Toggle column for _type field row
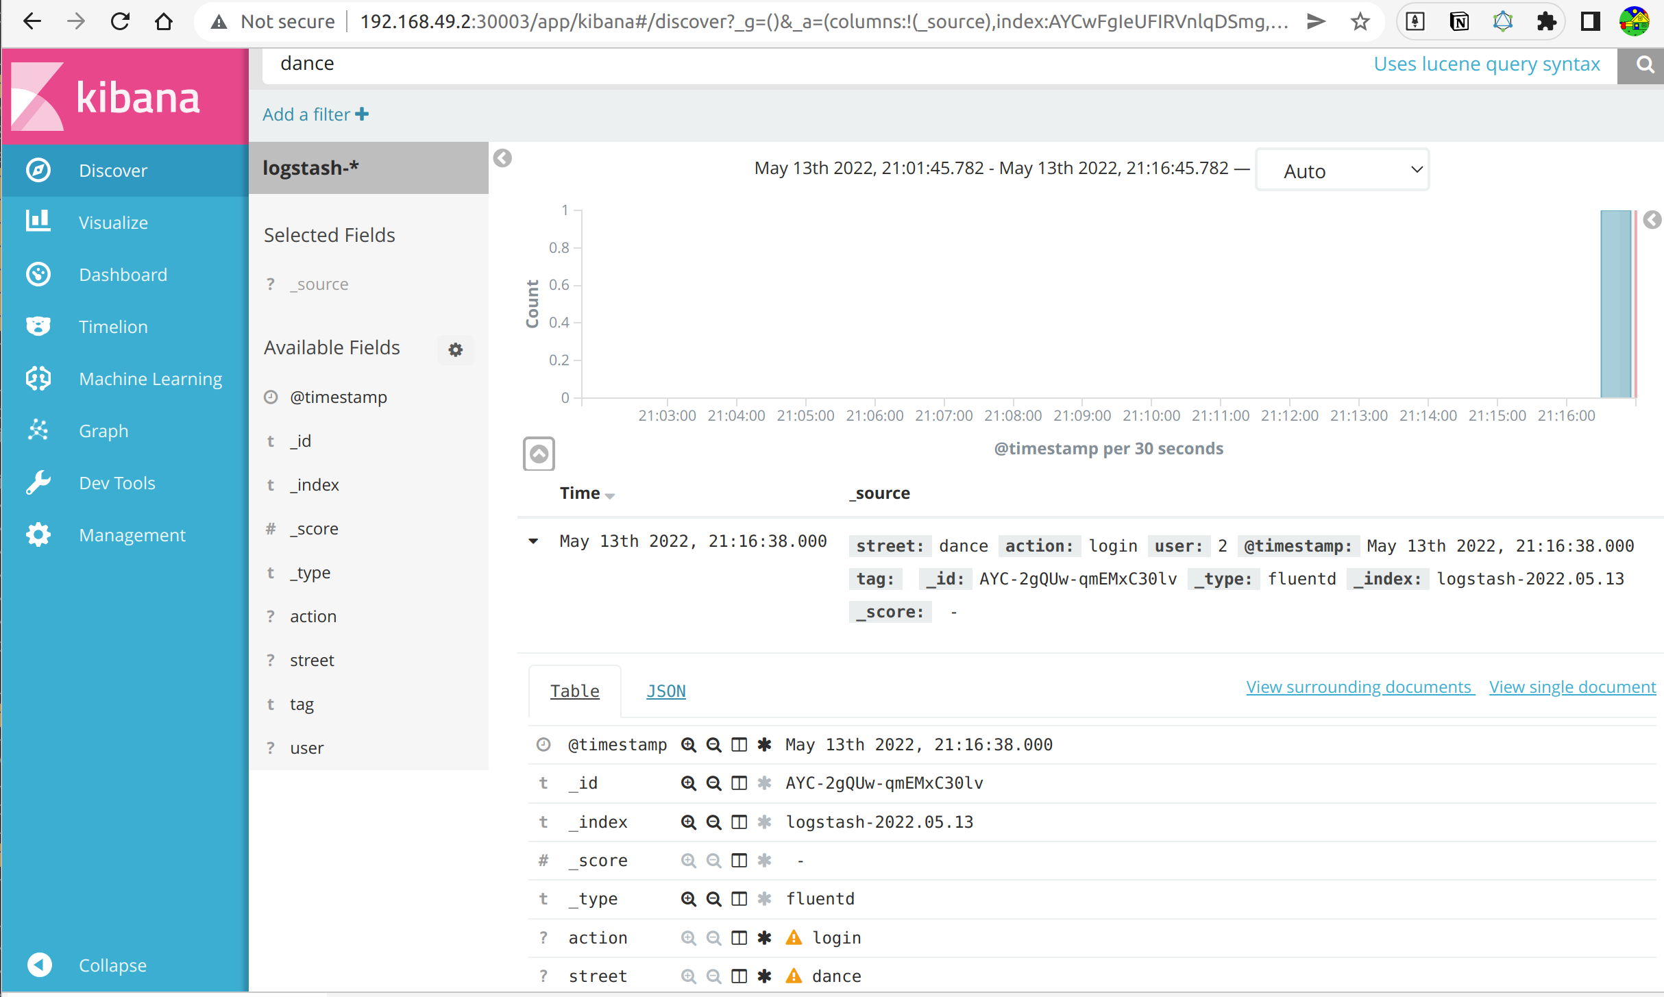Image resolution: width=1664 pixels, height=997 pixels. (739, 899)
